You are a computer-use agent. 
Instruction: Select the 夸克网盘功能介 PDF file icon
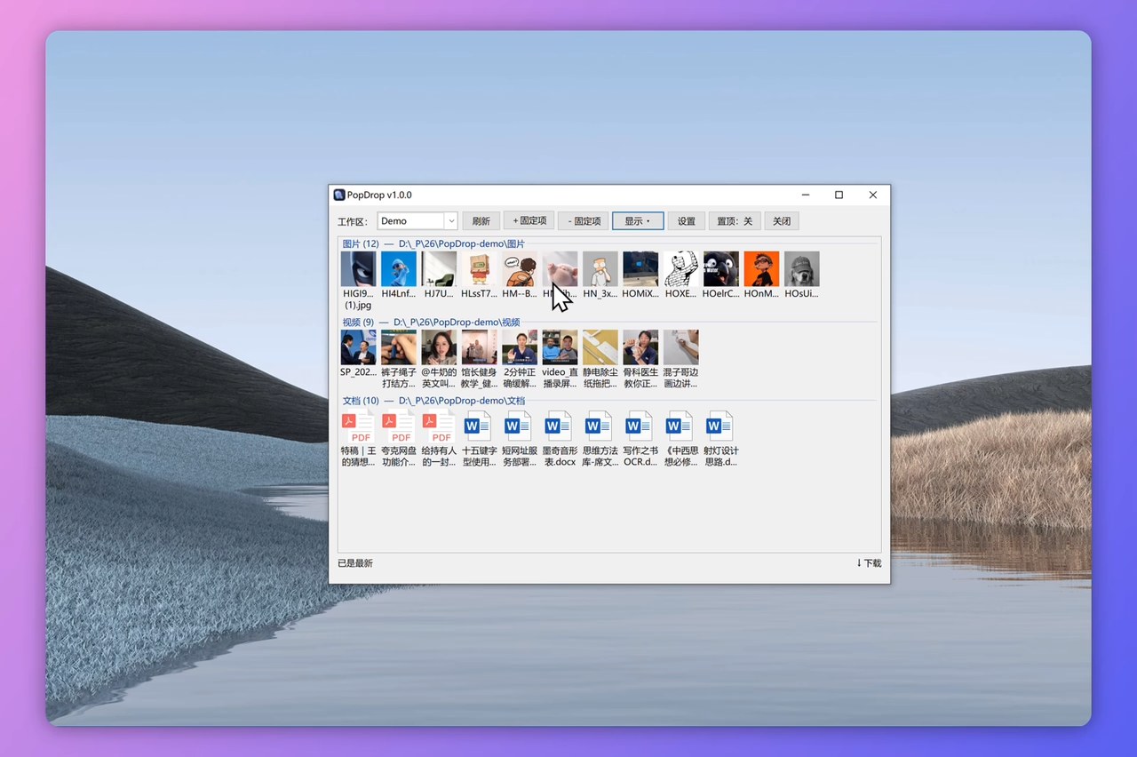(x=399, y=427)
